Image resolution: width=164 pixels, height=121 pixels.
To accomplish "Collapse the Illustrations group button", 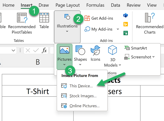I will [x=67, y=26].
